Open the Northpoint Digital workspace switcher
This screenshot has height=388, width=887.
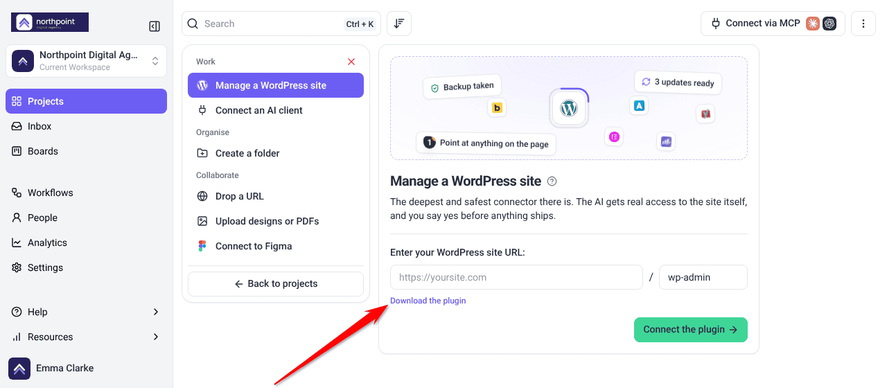[86, 61]
